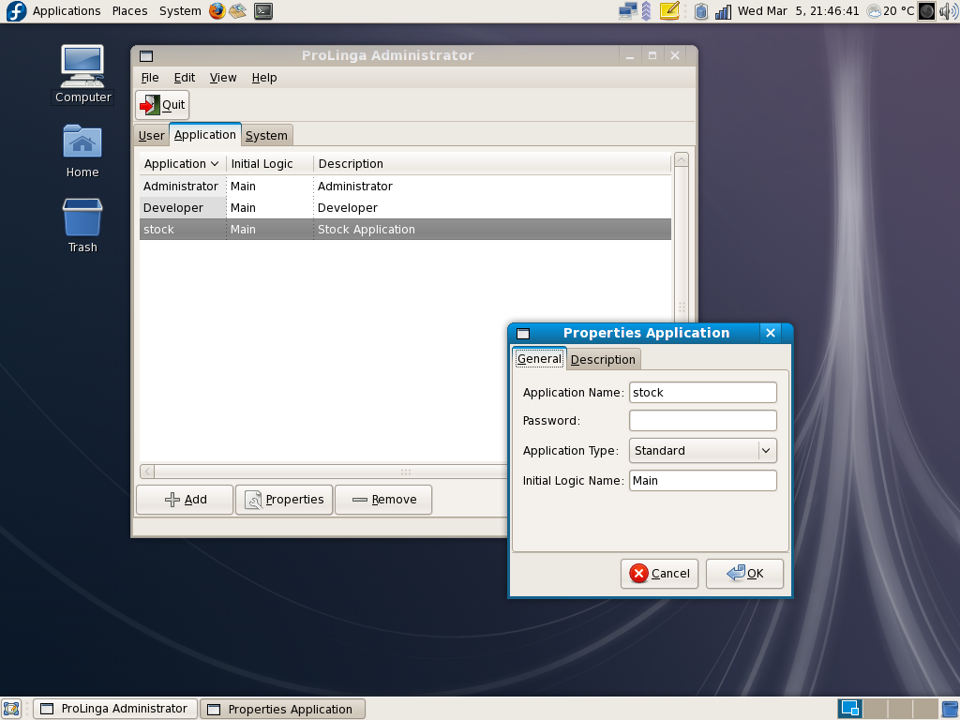Click the moon phase applet icon
The image size is (960, 720).
[927, 11]
